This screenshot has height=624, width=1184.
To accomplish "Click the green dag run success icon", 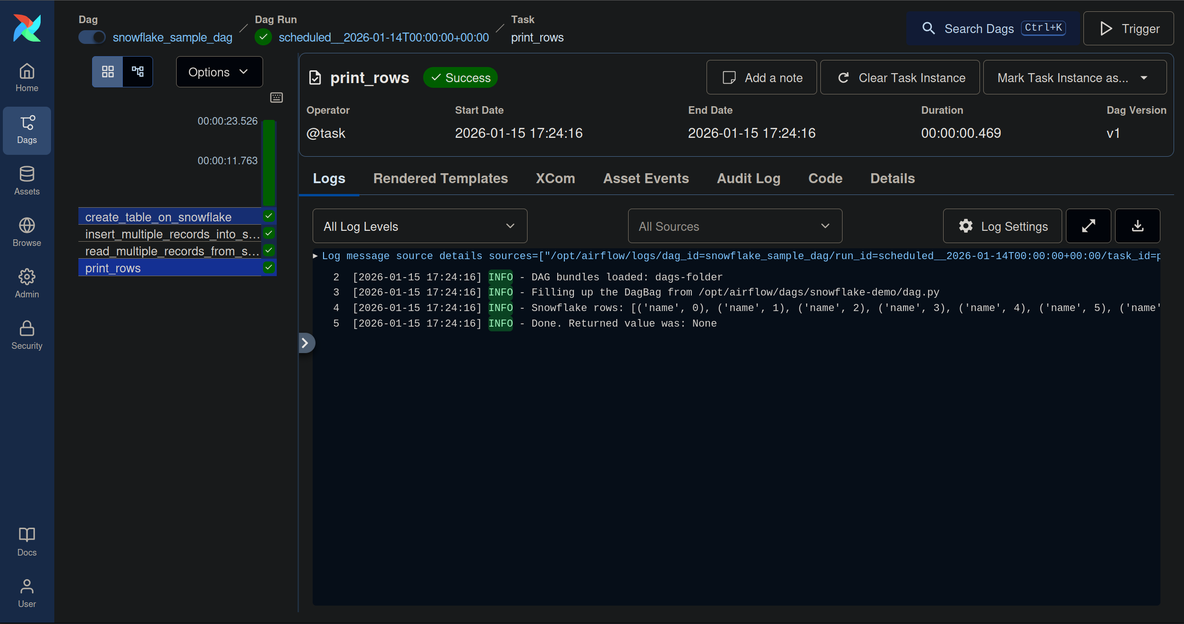I will pyautogui.click(x=263, y=37).
